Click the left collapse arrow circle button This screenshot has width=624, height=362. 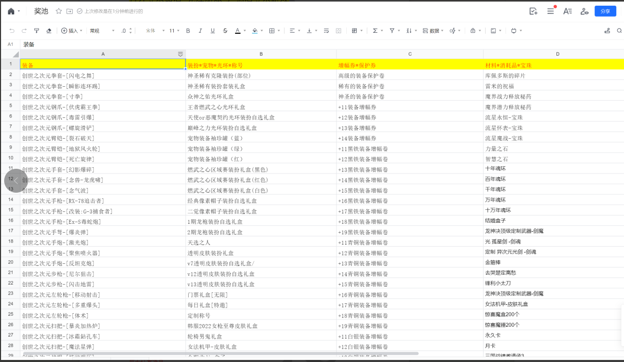[16, 181]
